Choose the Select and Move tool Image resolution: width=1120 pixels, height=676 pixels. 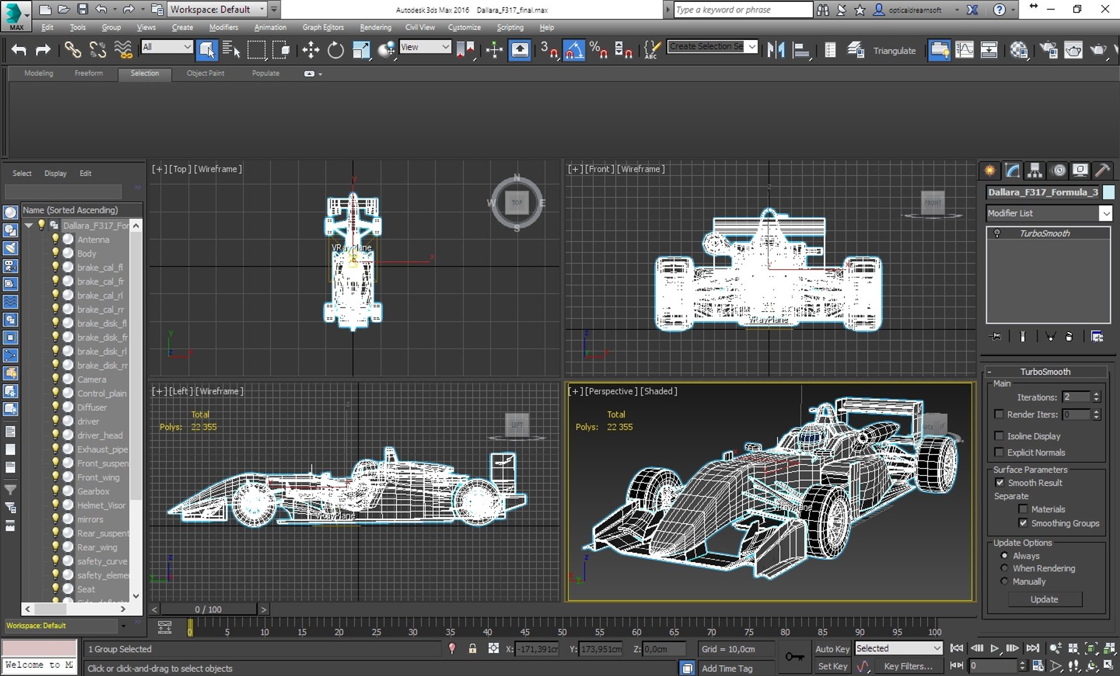coord(310,50)
